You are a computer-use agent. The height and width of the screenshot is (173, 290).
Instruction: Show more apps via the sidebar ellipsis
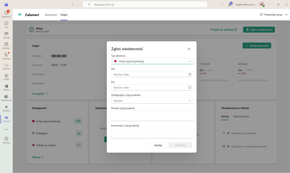[6, 129]
